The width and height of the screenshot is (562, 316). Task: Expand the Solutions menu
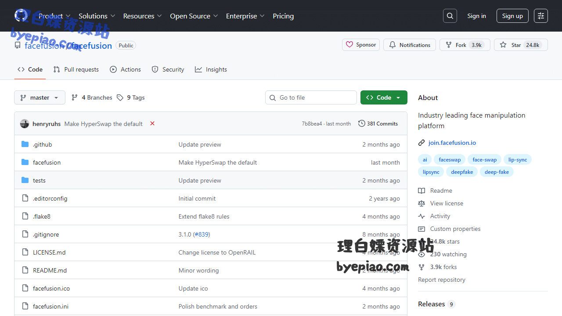(97, 16)
